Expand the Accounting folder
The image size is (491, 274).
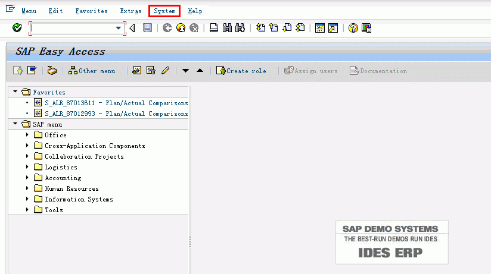[27, 178]
